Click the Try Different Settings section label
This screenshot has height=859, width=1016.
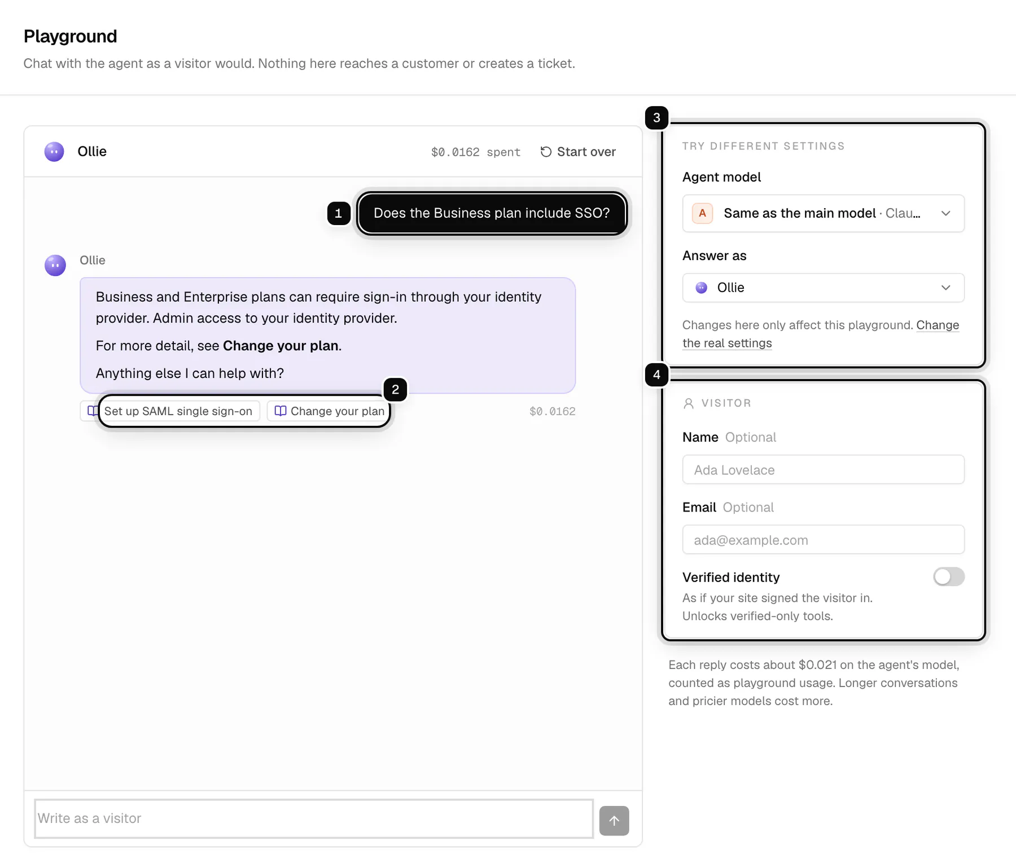[763, 146]
